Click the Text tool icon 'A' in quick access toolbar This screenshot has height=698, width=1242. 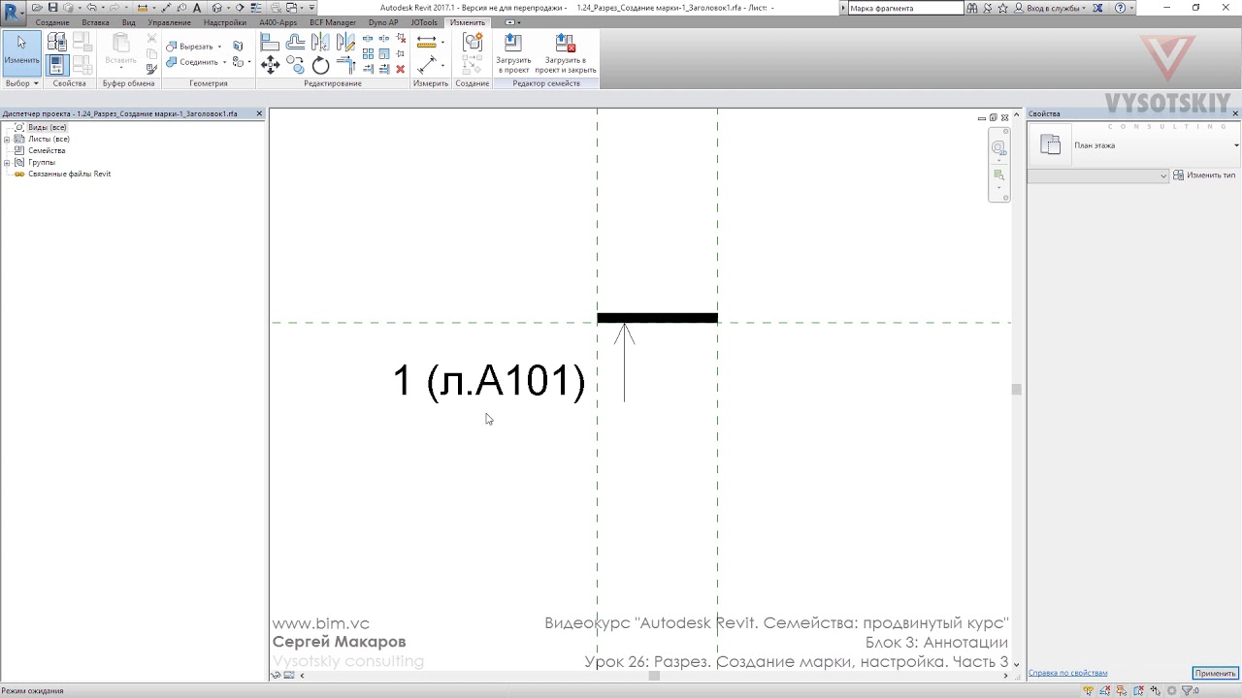point(199,8)
